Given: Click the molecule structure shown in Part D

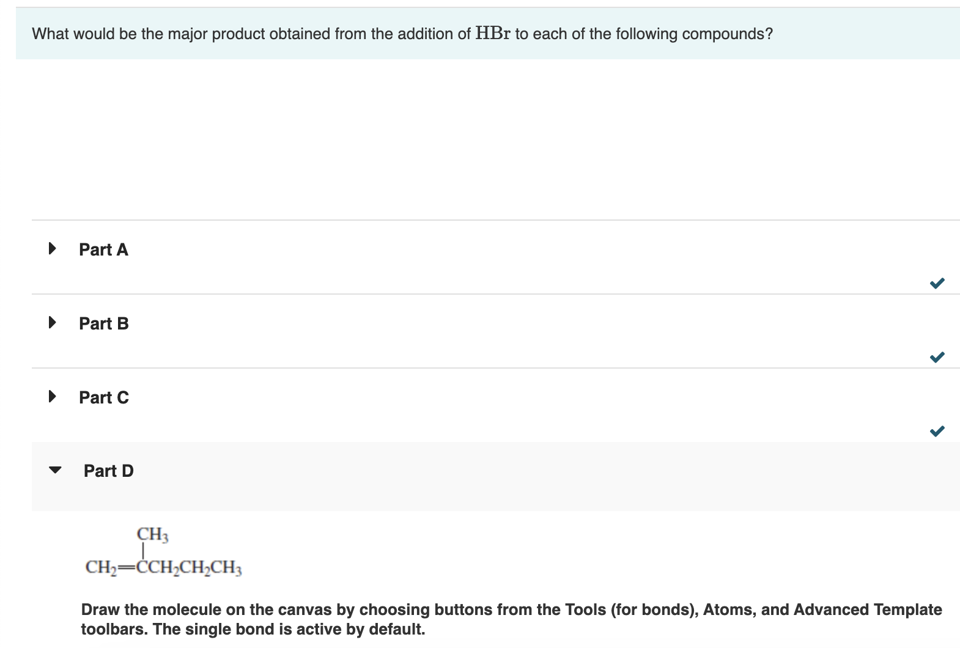Looking at the screenshot, I should click(162, 553).
